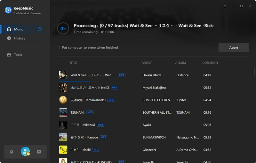The image size is (256, 163).
Task: Click the track list vertical scrollbar
Action: click(x=254, y=72)
